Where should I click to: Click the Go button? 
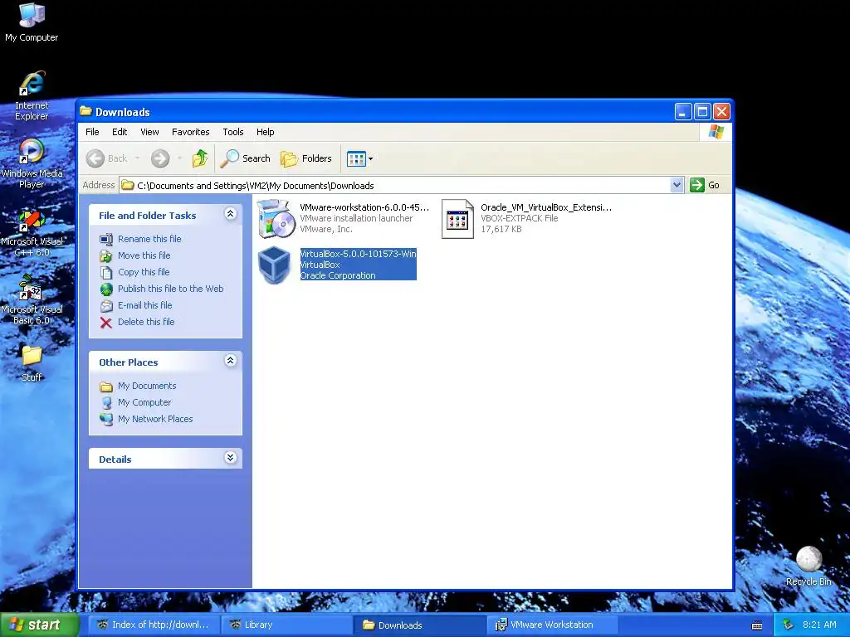705,185
